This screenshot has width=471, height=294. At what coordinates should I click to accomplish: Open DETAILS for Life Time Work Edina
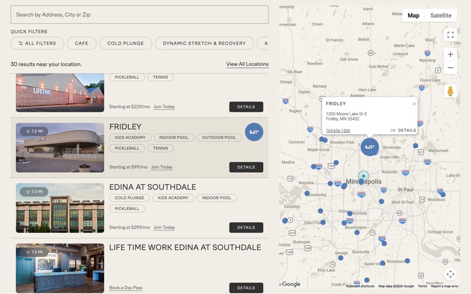click(246, 288)
